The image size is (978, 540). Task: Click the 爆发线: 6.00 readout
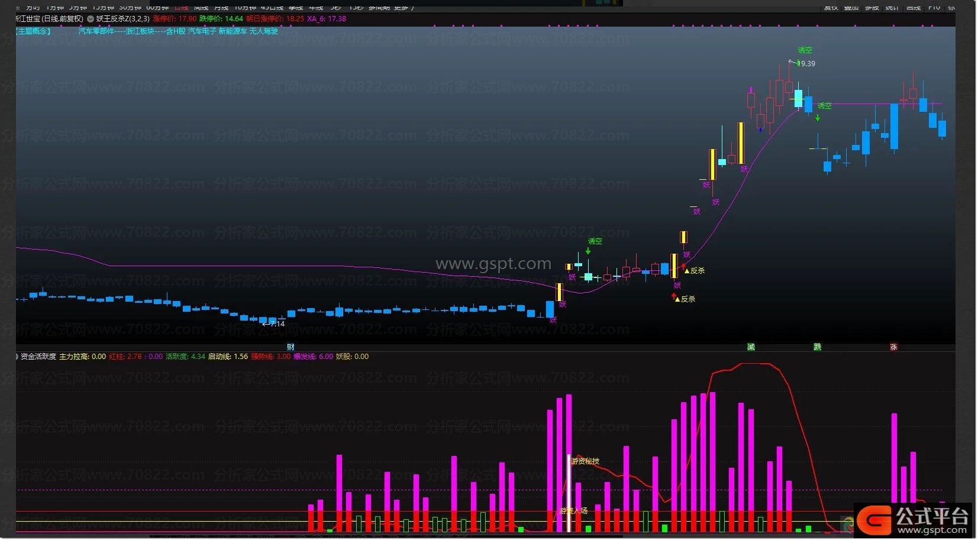coord(314,357)
